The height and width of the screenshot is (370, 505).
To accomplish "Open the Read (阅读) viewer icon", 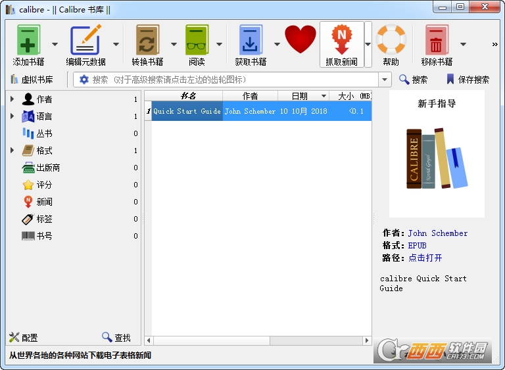I will point(197,39).
